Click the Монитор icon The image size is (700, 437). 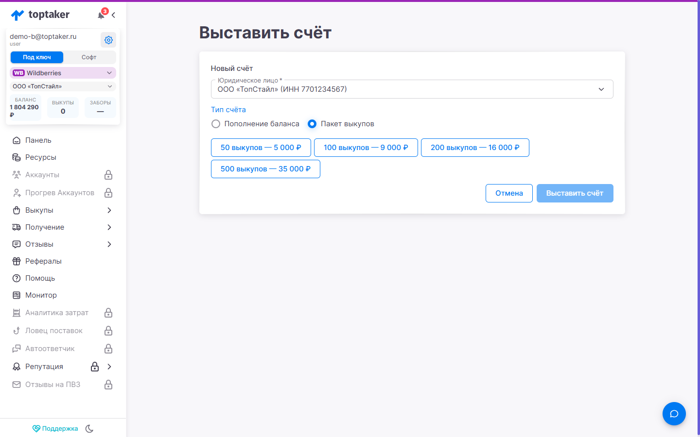[17, 295]
